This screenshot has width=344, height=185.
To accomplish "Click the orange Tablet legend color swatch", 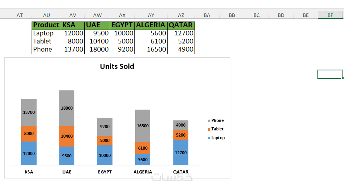I will 209,129.
